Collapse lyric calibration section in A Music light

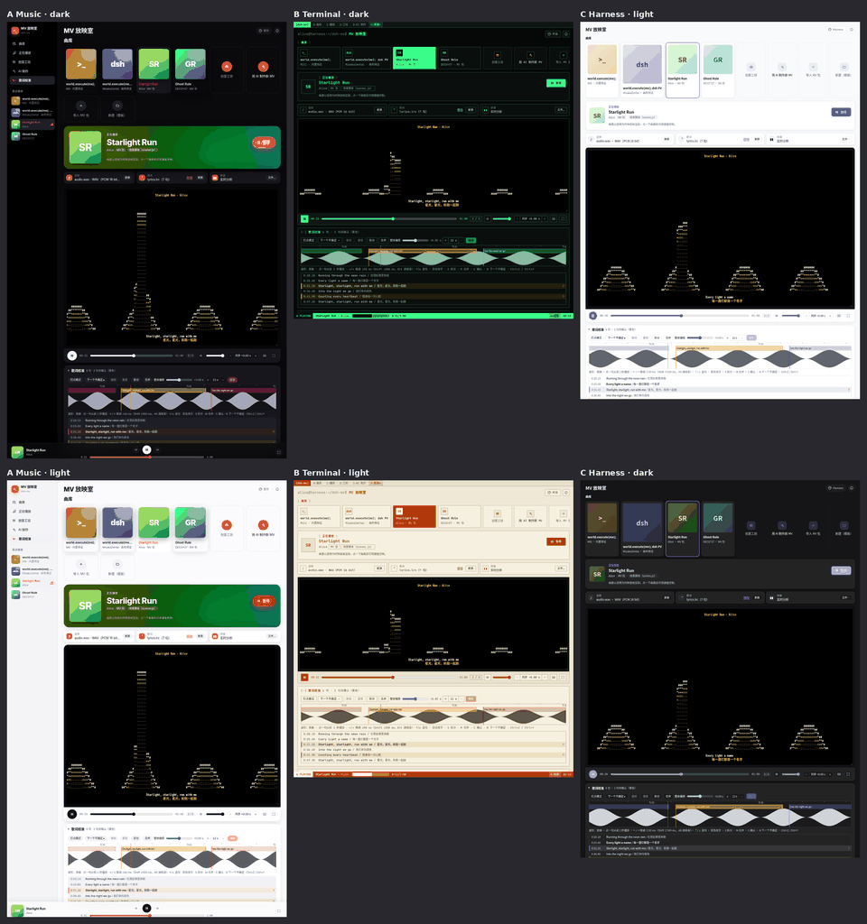click(69, 829)
